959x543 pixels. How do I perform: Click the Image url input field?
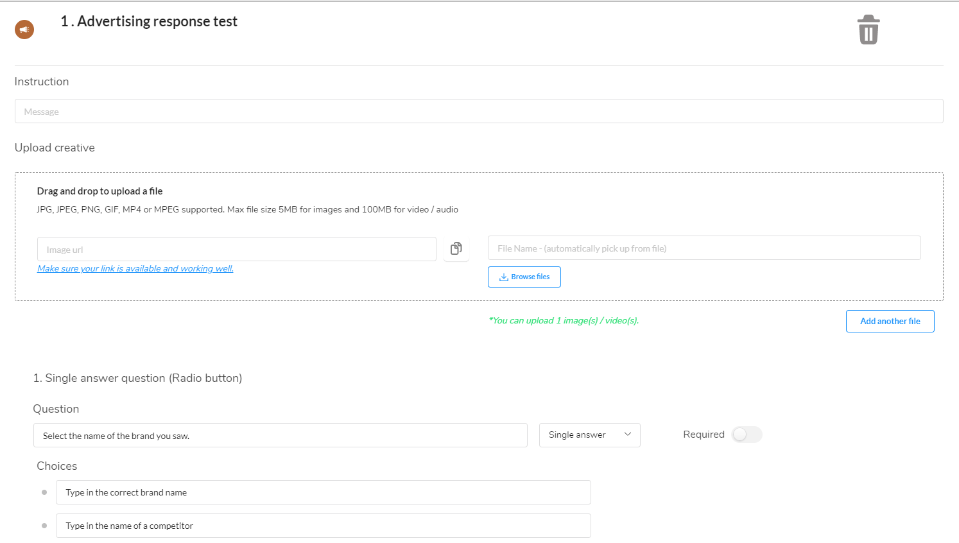click(236, 249)
